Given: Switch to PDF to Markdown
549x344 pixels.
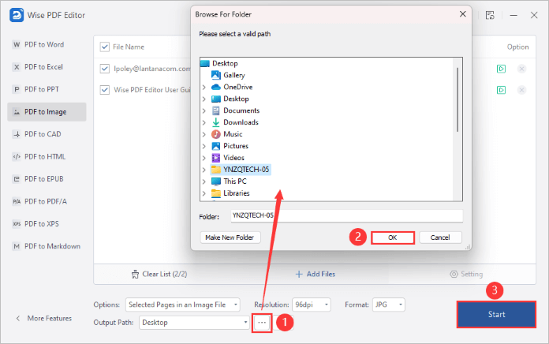Looking at the screenshot, I should [x=47, y=246].
